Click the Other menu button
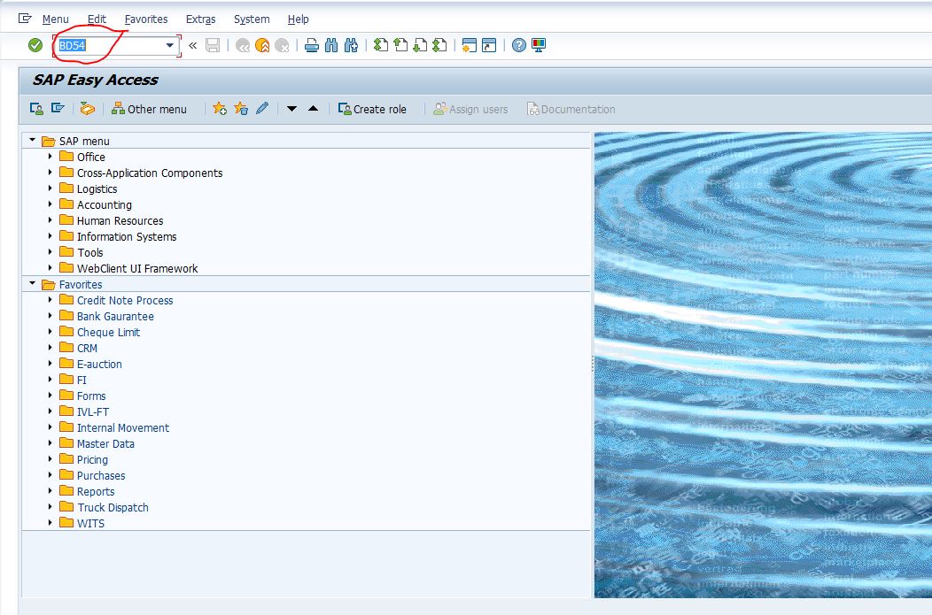This screenshot has height=615, width=932. pyautogui.click(x=148, y=109)
